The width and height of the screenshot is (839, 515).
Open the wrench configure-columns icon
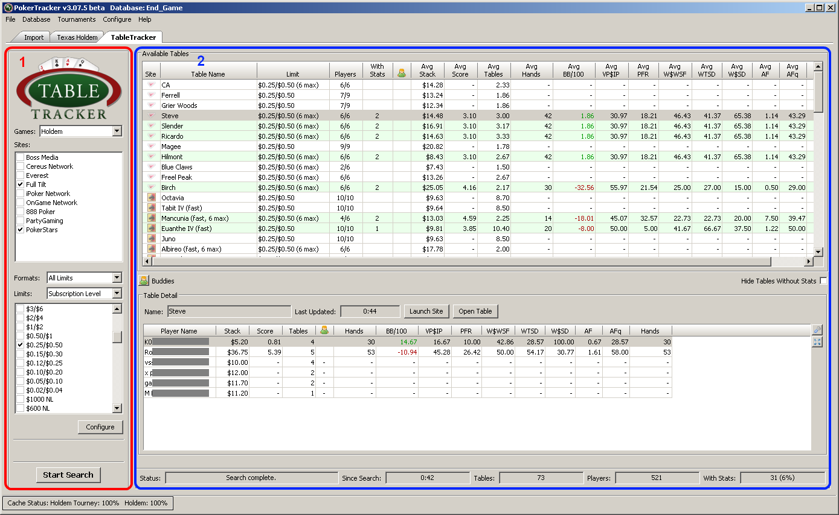point(817,330)
